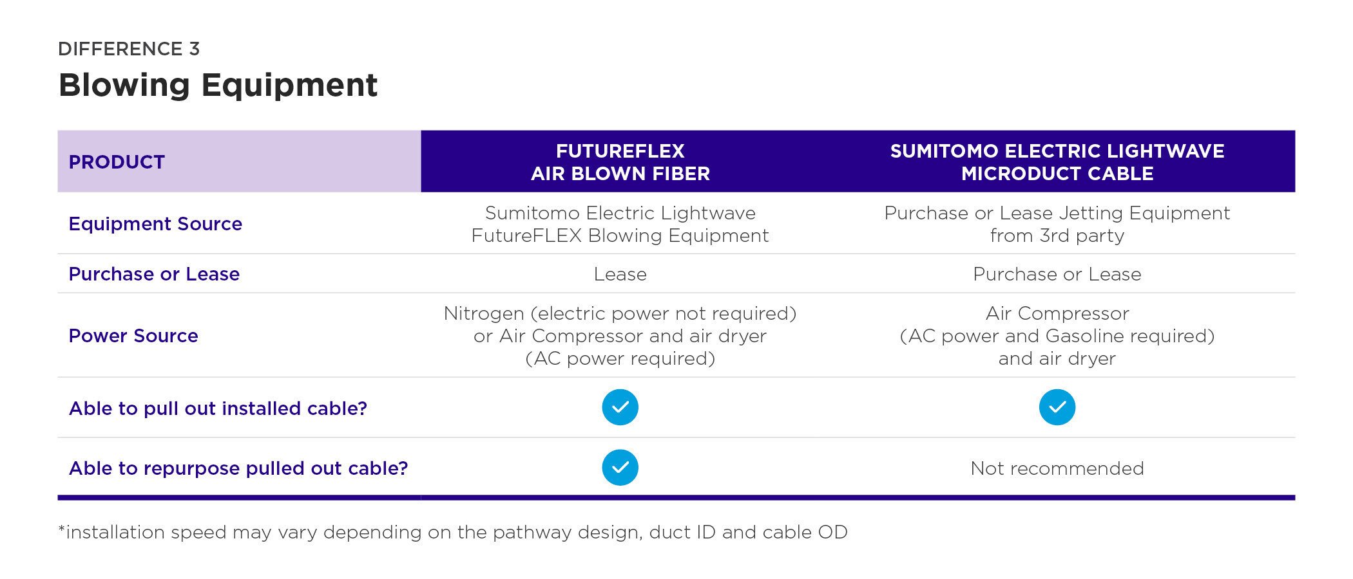Image resolution: width=1353 pixels, height=579 pixels.
Task: Click Jetting Equipment from 3rd party text
Action: click(1057, 224)
